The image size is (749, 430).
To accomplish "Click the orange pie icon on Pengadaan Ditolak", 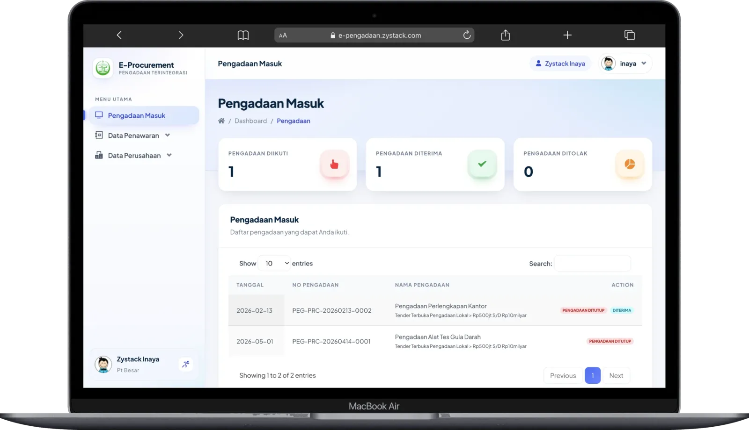I will (x=630, y=164).
